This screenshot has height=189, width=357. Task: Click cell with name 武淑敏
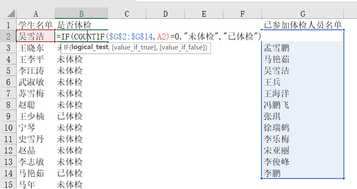[35, 82]
